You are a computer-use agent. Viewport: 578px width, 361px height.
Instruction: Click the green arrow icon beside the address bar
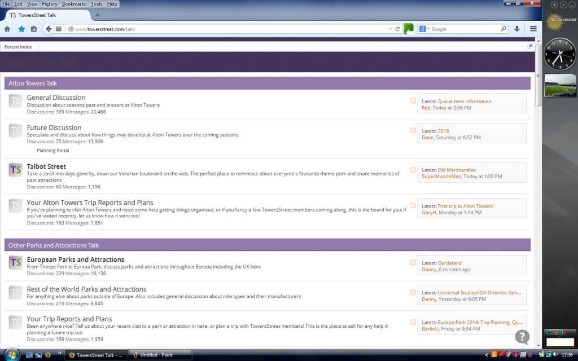click(409, 29)
